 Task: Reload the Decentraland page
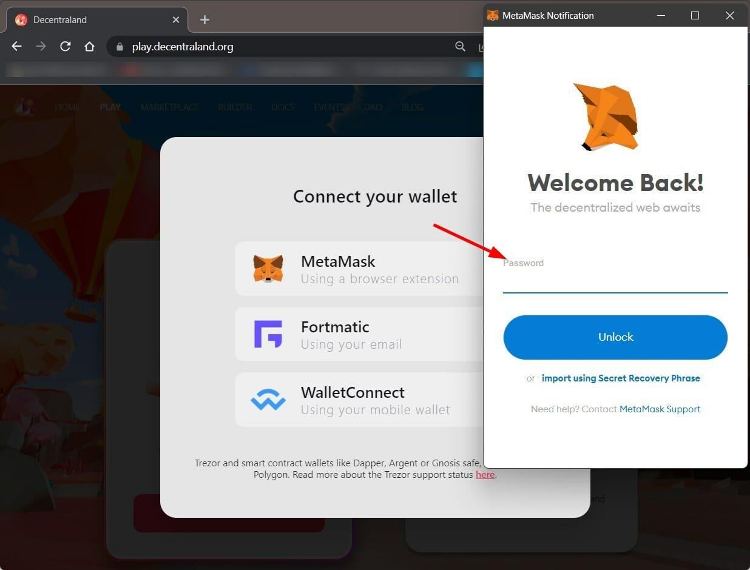(65, 46)
